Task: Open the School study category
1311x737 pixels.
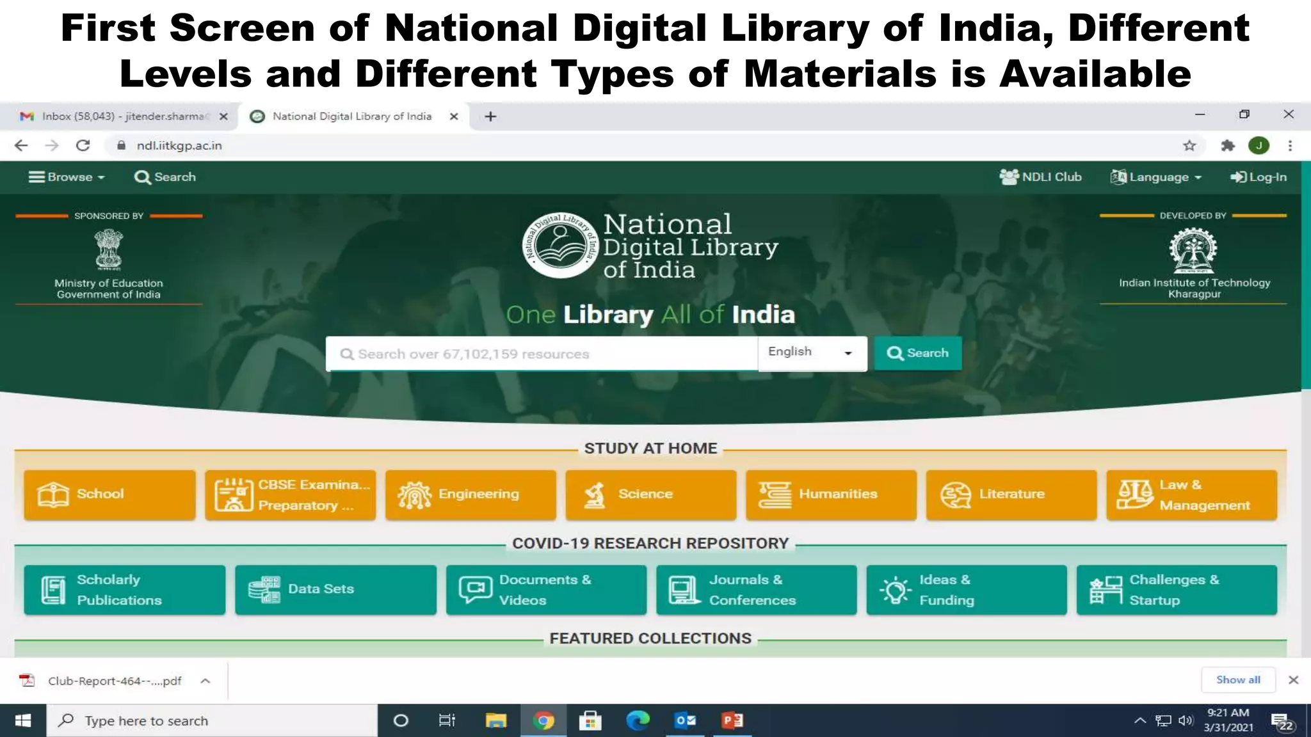Action: pos(109,495)
